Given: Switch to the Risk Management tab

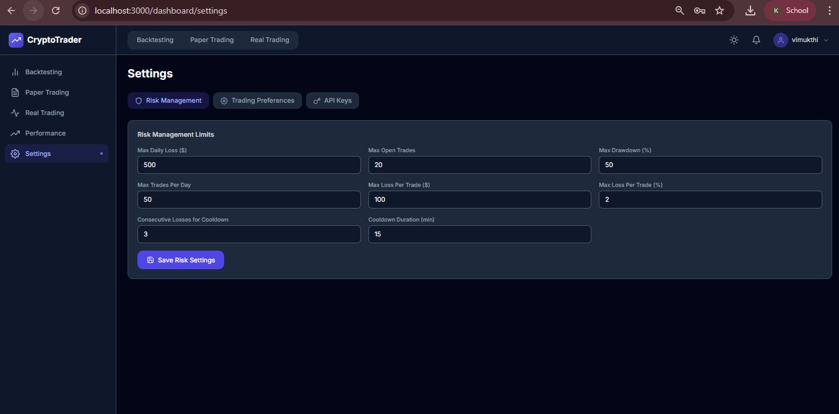Looking at the screenshot, I should pyautogui.click(x=168, y=101).
